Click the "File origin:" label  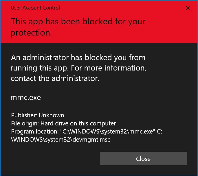click(25, 123)
